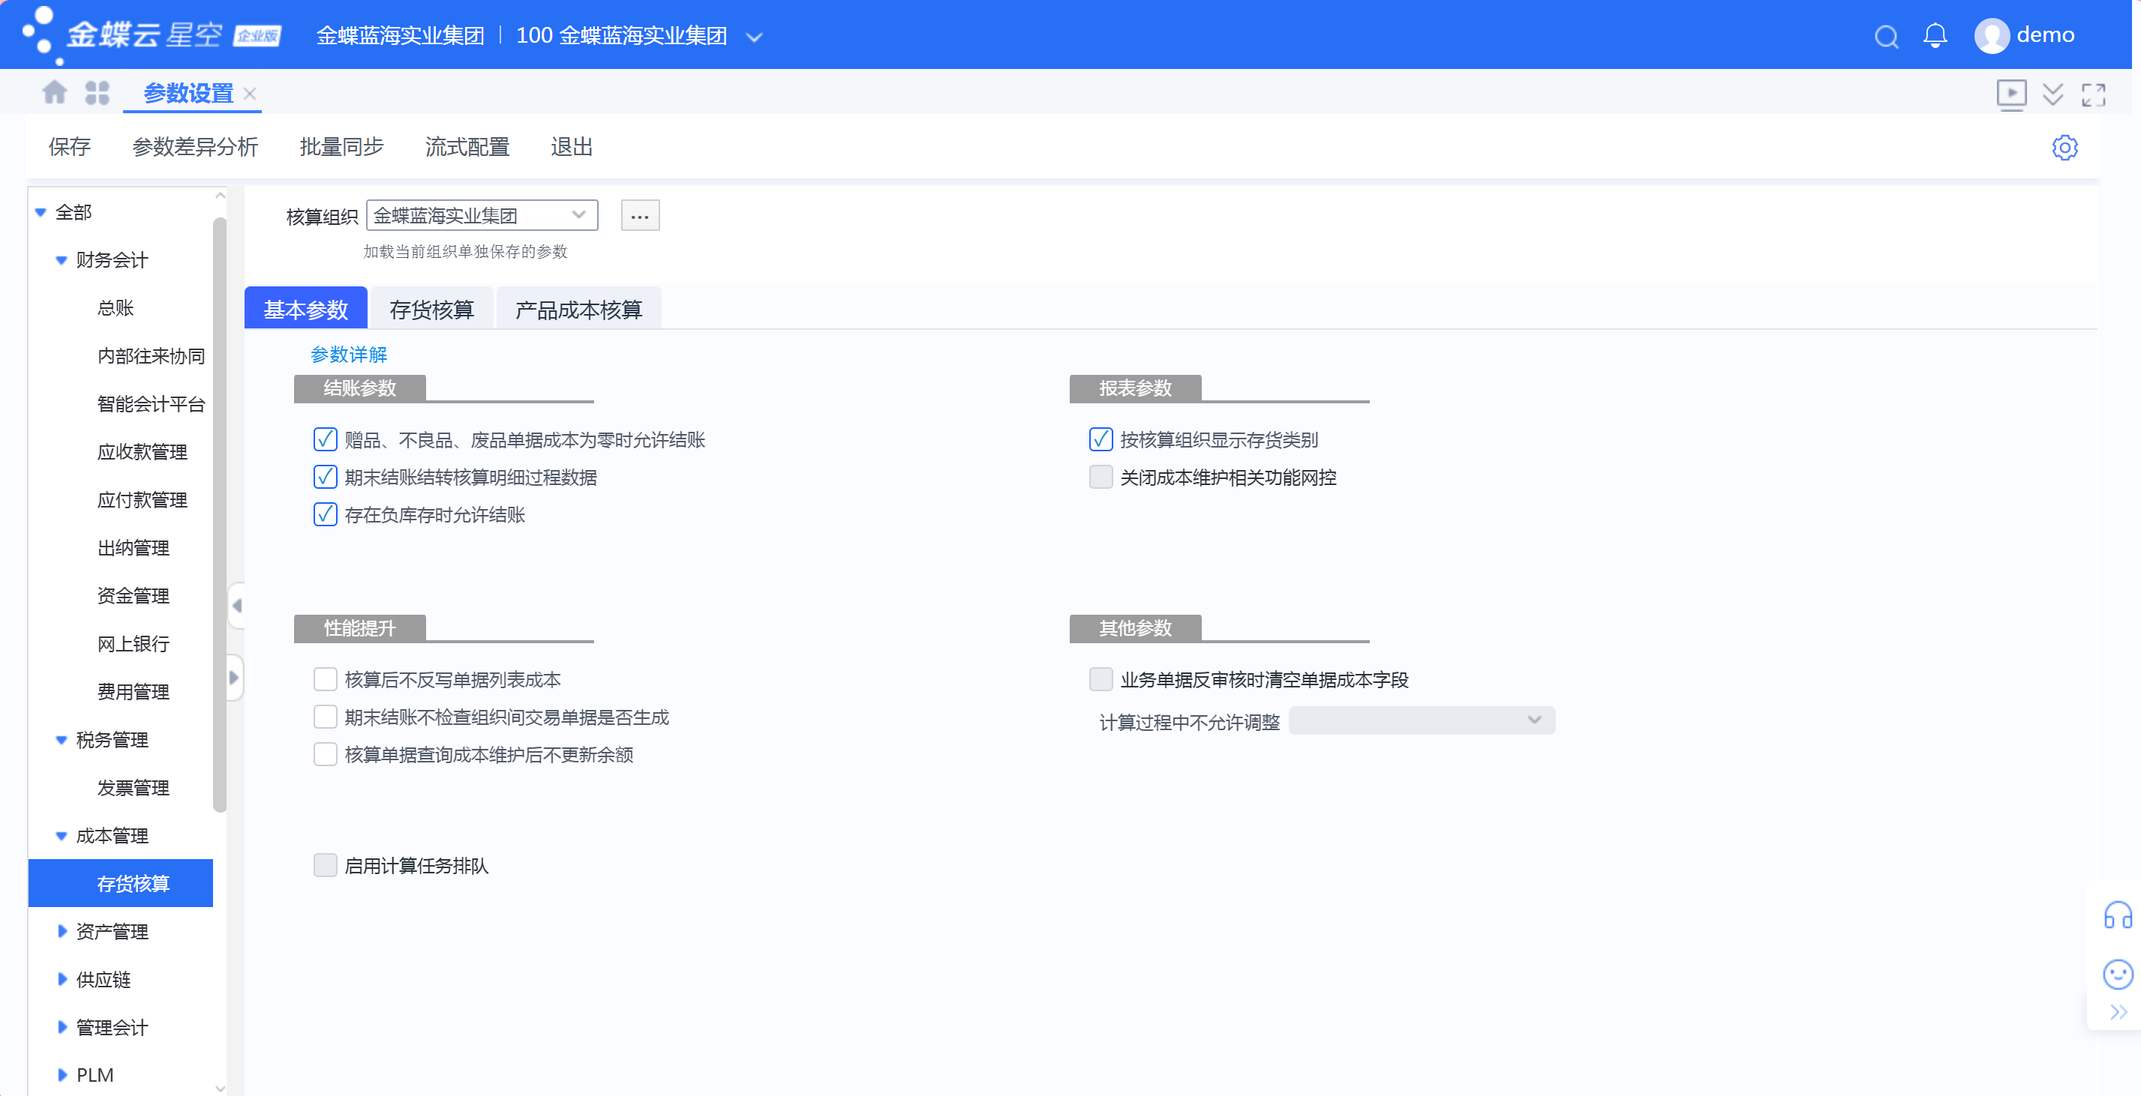Screen dimensions: 2141x1096
Task: Select 应付款管理 in the tree
Action: tap(142, 500)
